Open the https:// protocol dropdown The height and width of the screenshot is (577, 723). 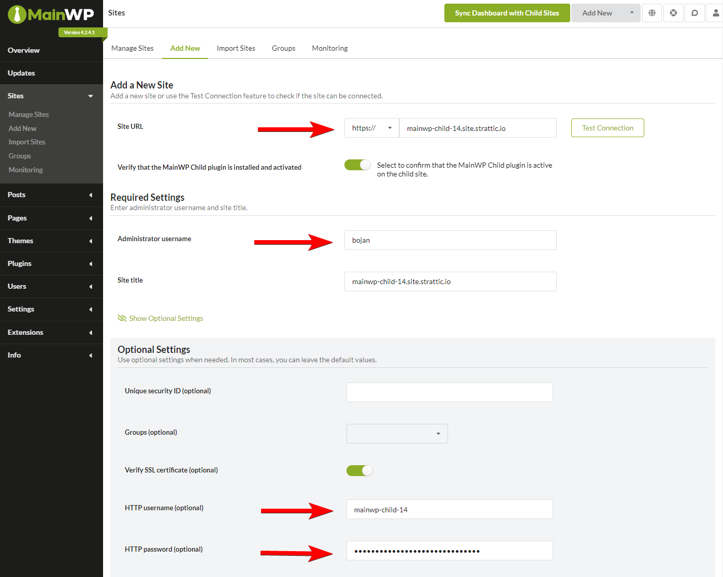click(x=371, y=128)
